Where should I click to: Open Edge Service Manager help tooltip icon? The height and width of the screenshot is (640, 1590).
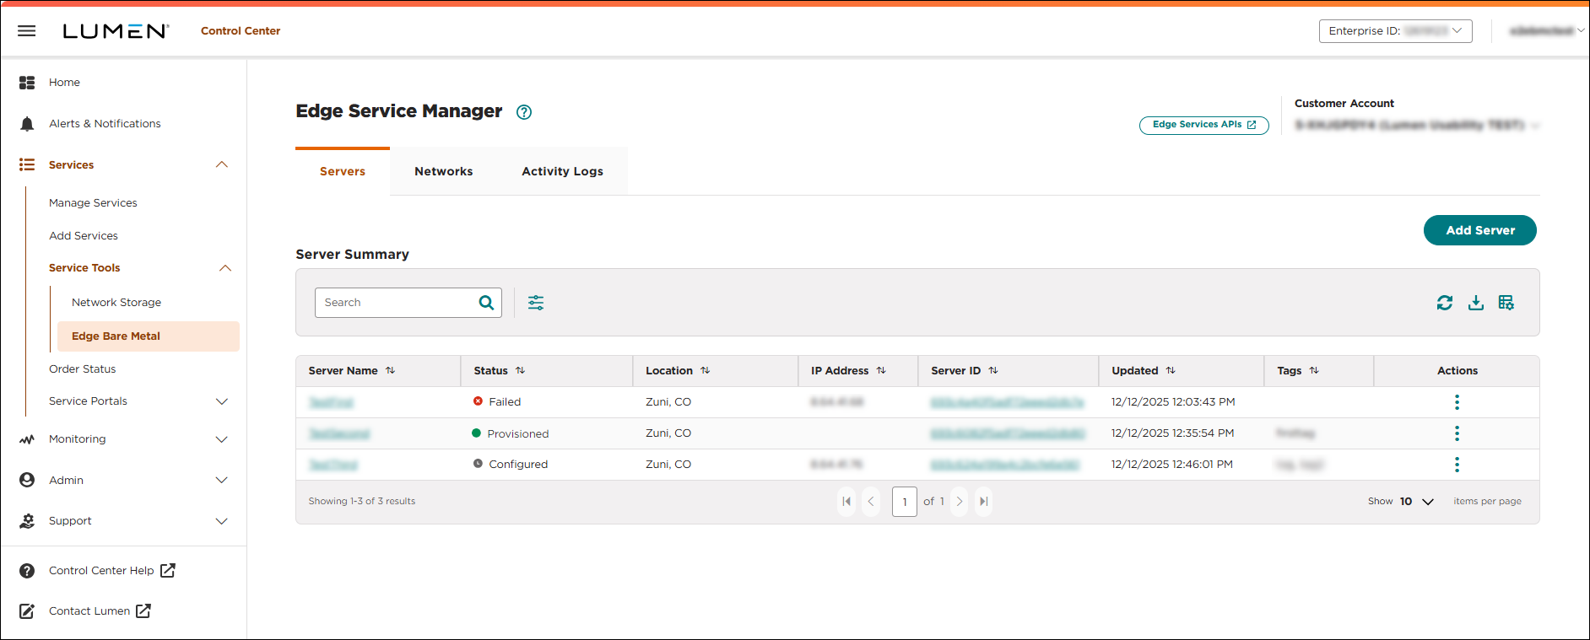(x=524, y=112)
